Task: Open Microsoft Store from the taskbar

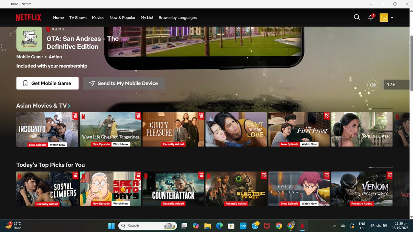Action: [231, 226]
